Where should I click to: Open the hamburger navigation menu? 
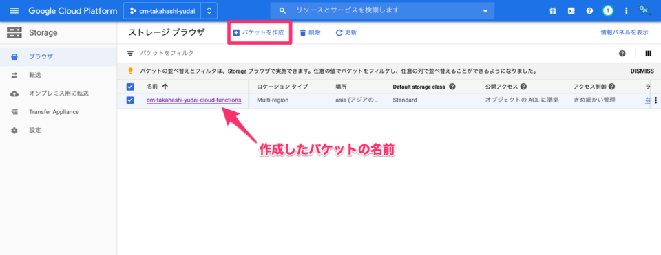14,11
